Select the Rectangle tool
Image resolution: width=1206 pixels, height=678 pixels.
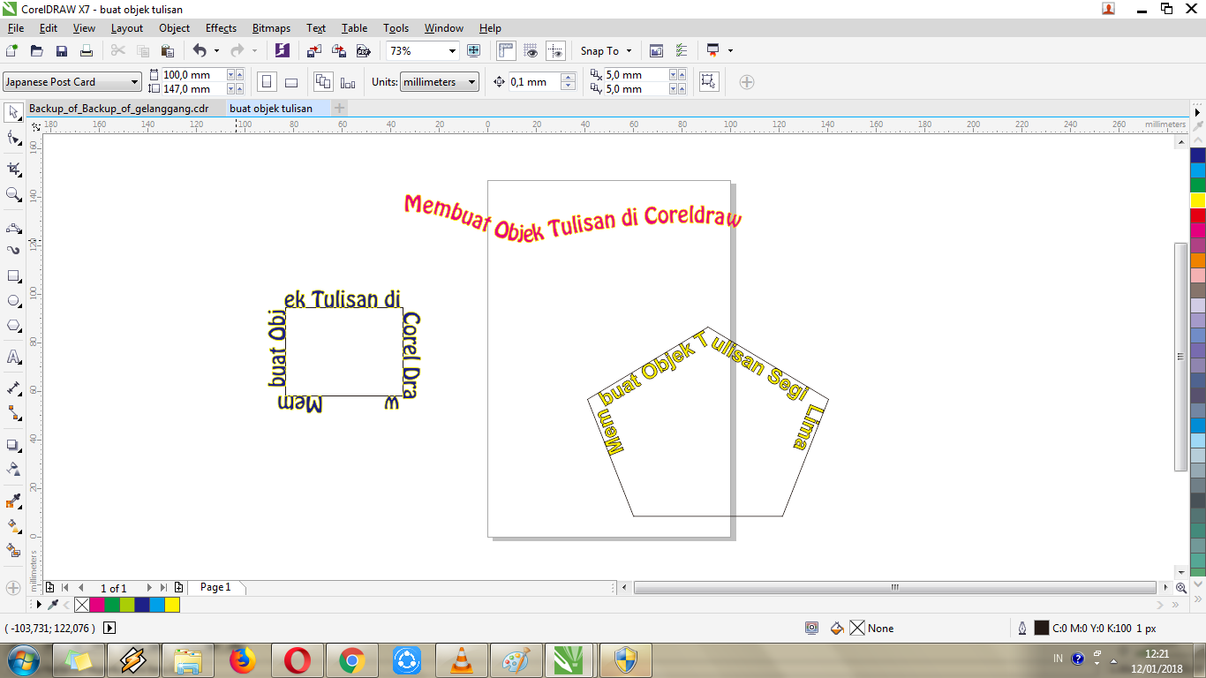tap(13, 275)
